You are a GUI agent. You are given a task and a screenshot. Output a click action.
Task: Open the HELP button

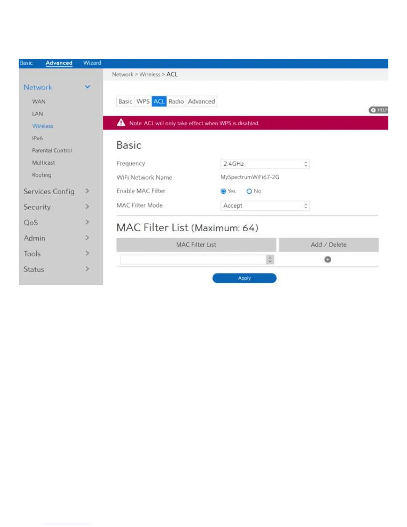[x=378, y=110]
